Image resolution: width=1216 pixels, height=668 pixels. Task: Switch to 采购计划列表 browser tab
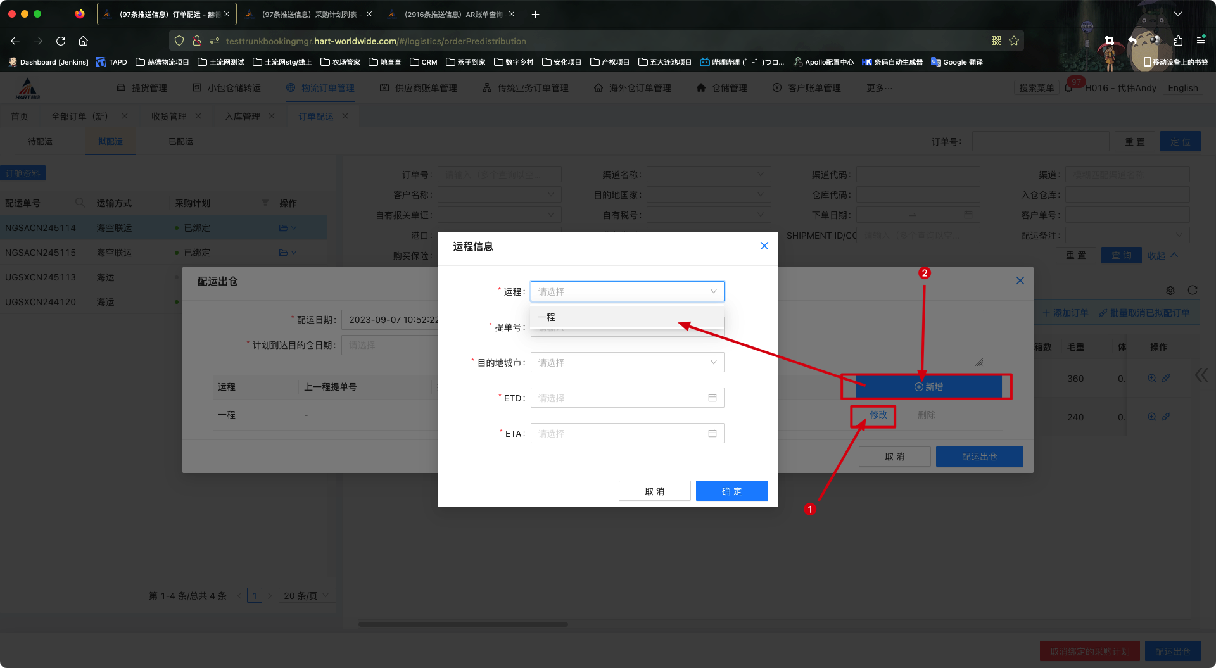[x=309, y=14]
